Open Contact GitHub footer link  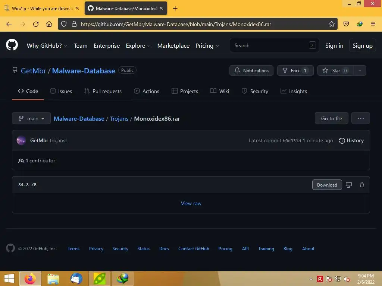pyautogui.click(x=194, y=248)
